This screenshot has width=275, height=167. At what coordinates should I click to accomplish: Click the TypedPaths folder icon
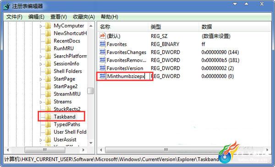48,125
